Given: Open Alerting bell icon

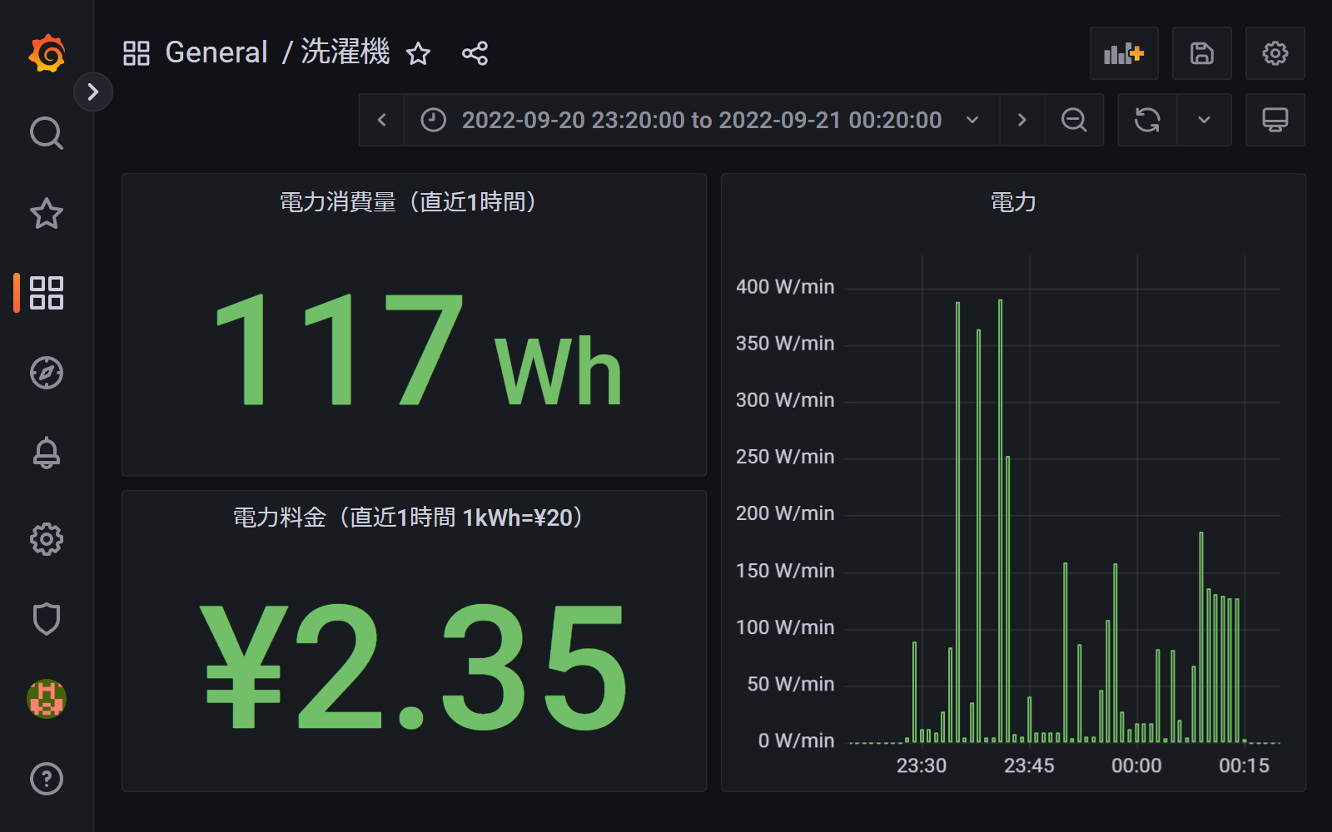Looking at the screenshot, I should coord(47,453).
